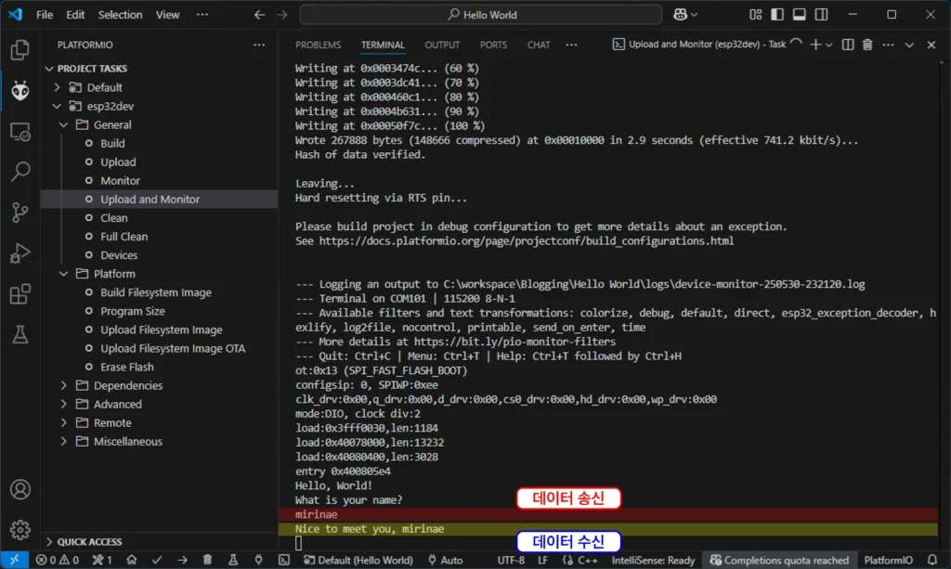The height and width of the screenshot is (569, 951).
Task: Open the View menu
Action: click(167, 15)
